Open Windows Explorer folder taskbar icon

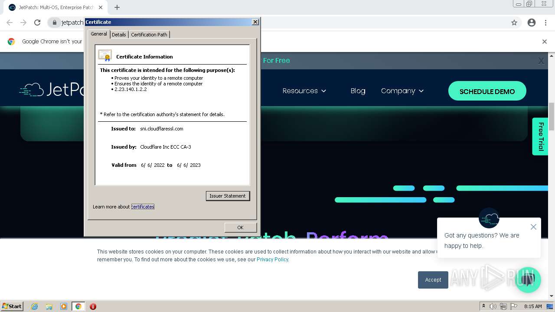[x=49, y=306]
